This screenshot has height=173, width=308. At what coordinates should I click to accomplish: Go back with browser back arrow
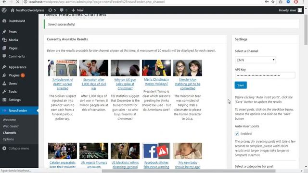[x=4, y=2]
